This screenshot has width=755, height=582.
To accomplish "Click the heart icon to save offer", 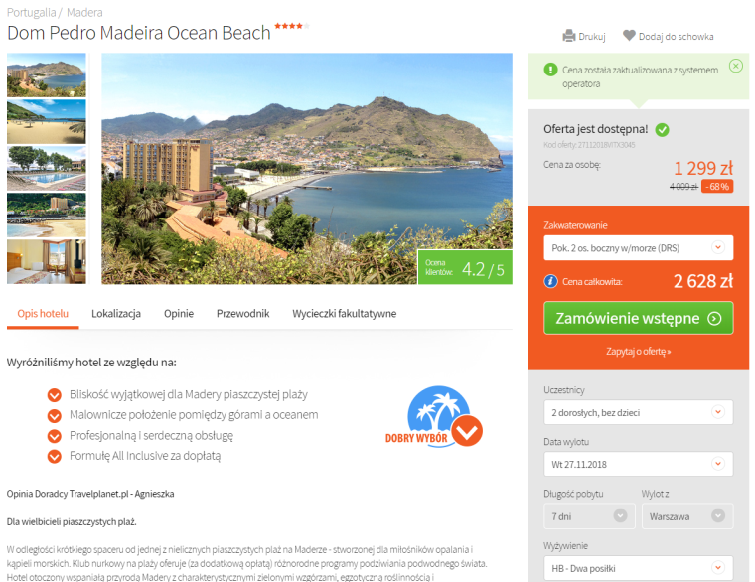I will pos(629,35).
